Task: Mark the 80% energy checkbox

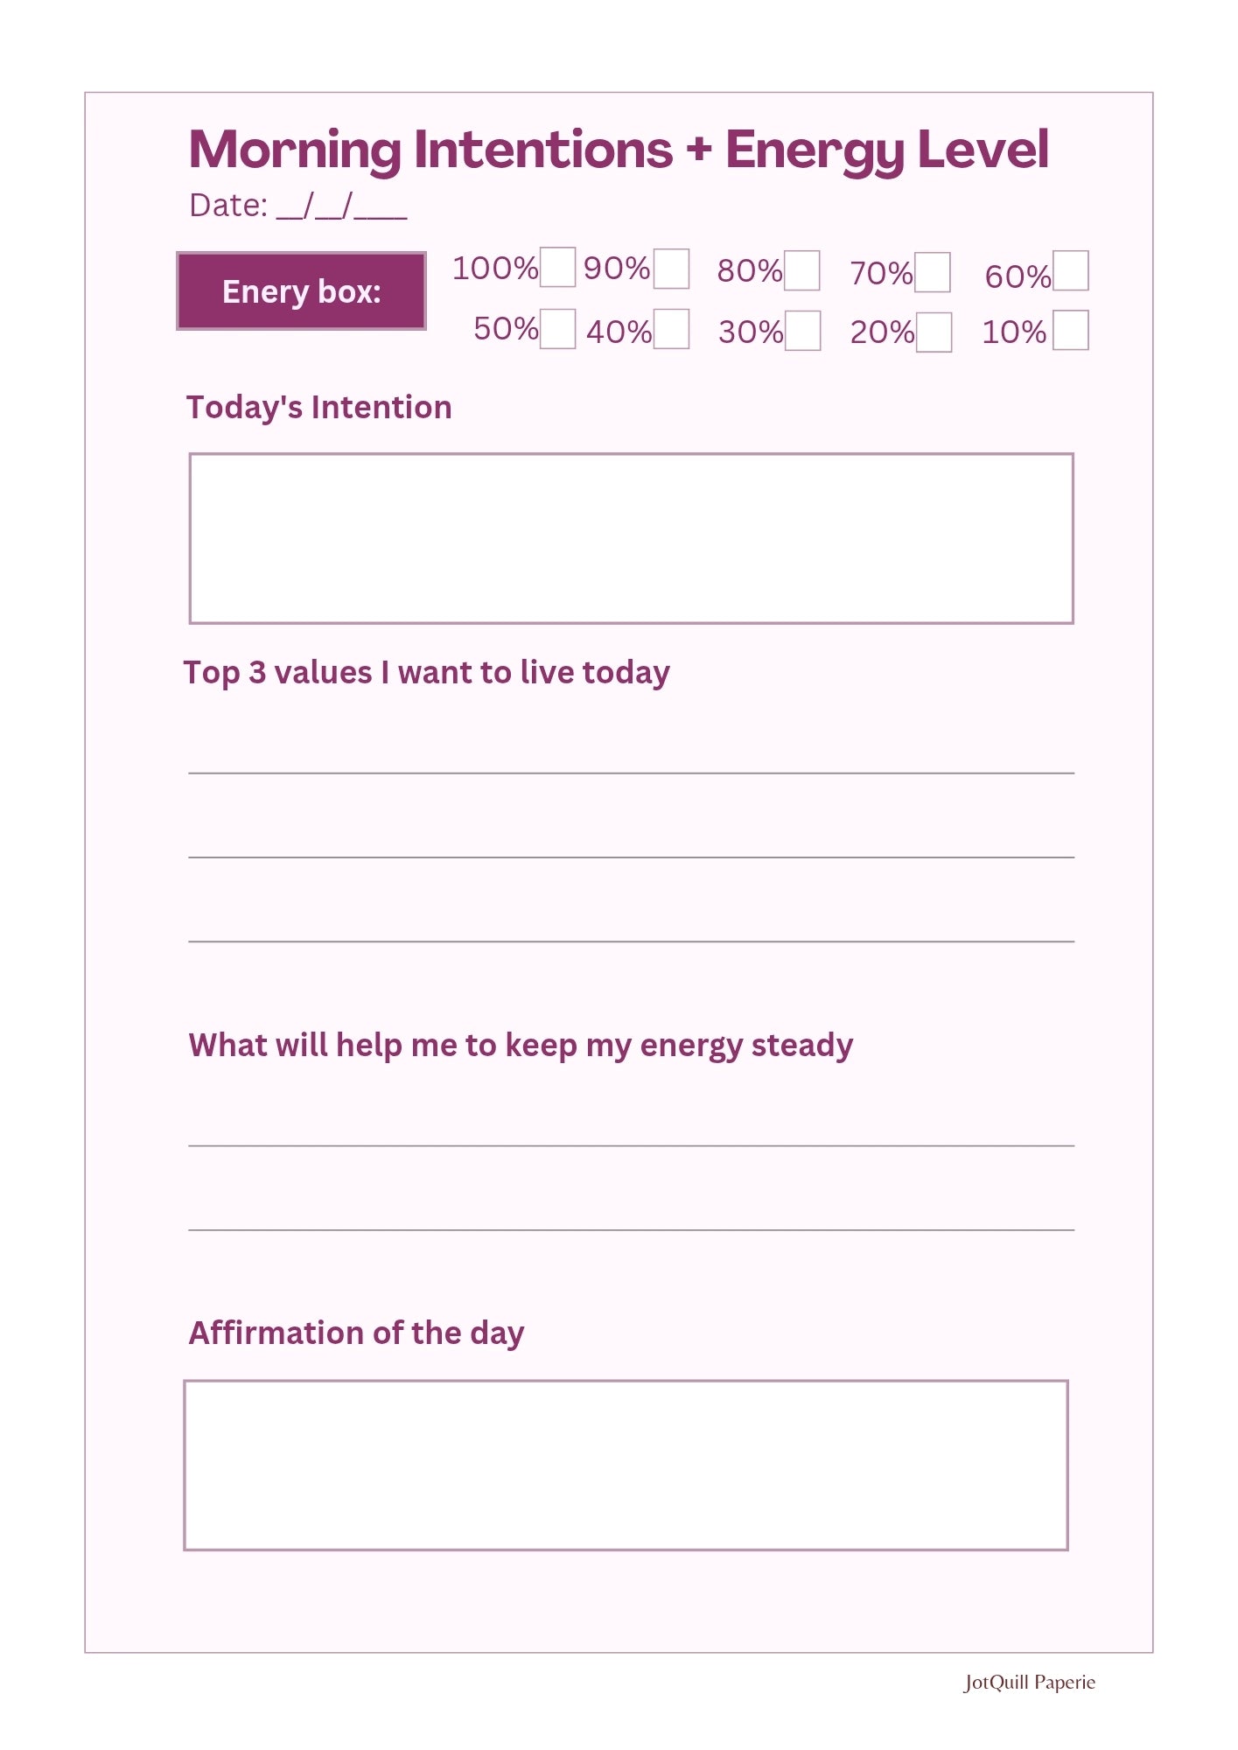Action: (802, 270)
